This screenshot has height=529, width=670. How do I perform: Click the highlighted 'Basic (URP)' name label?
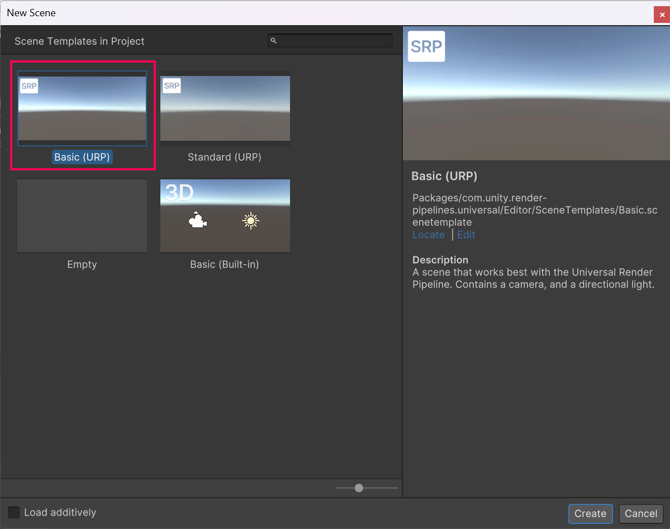point(83,157)
